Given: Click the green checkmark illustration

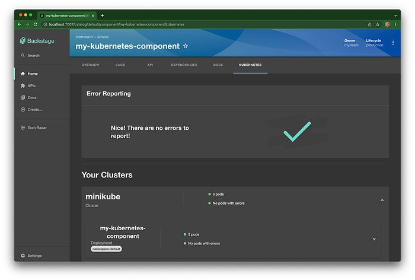Looking at the screenshot, I should pos(297,132).
